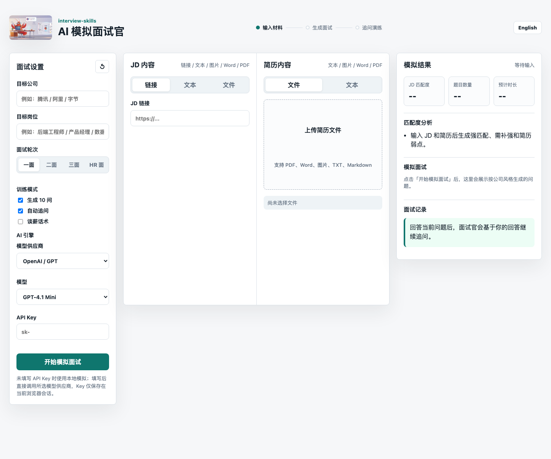Image resolution: width=551 pixels, height=459 pixels.
Task: Enable the 谈薪话术 checkbox
Action: (x=21, y=221)
